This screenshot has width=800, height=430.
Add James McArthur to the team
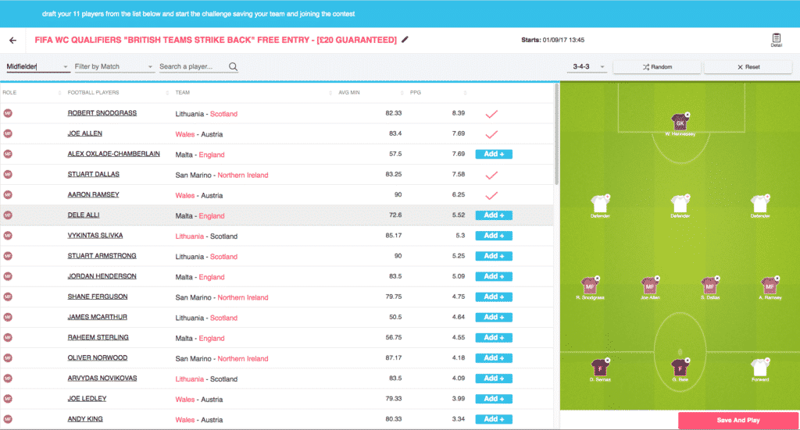pyautogui.click(x=494, y=318)
